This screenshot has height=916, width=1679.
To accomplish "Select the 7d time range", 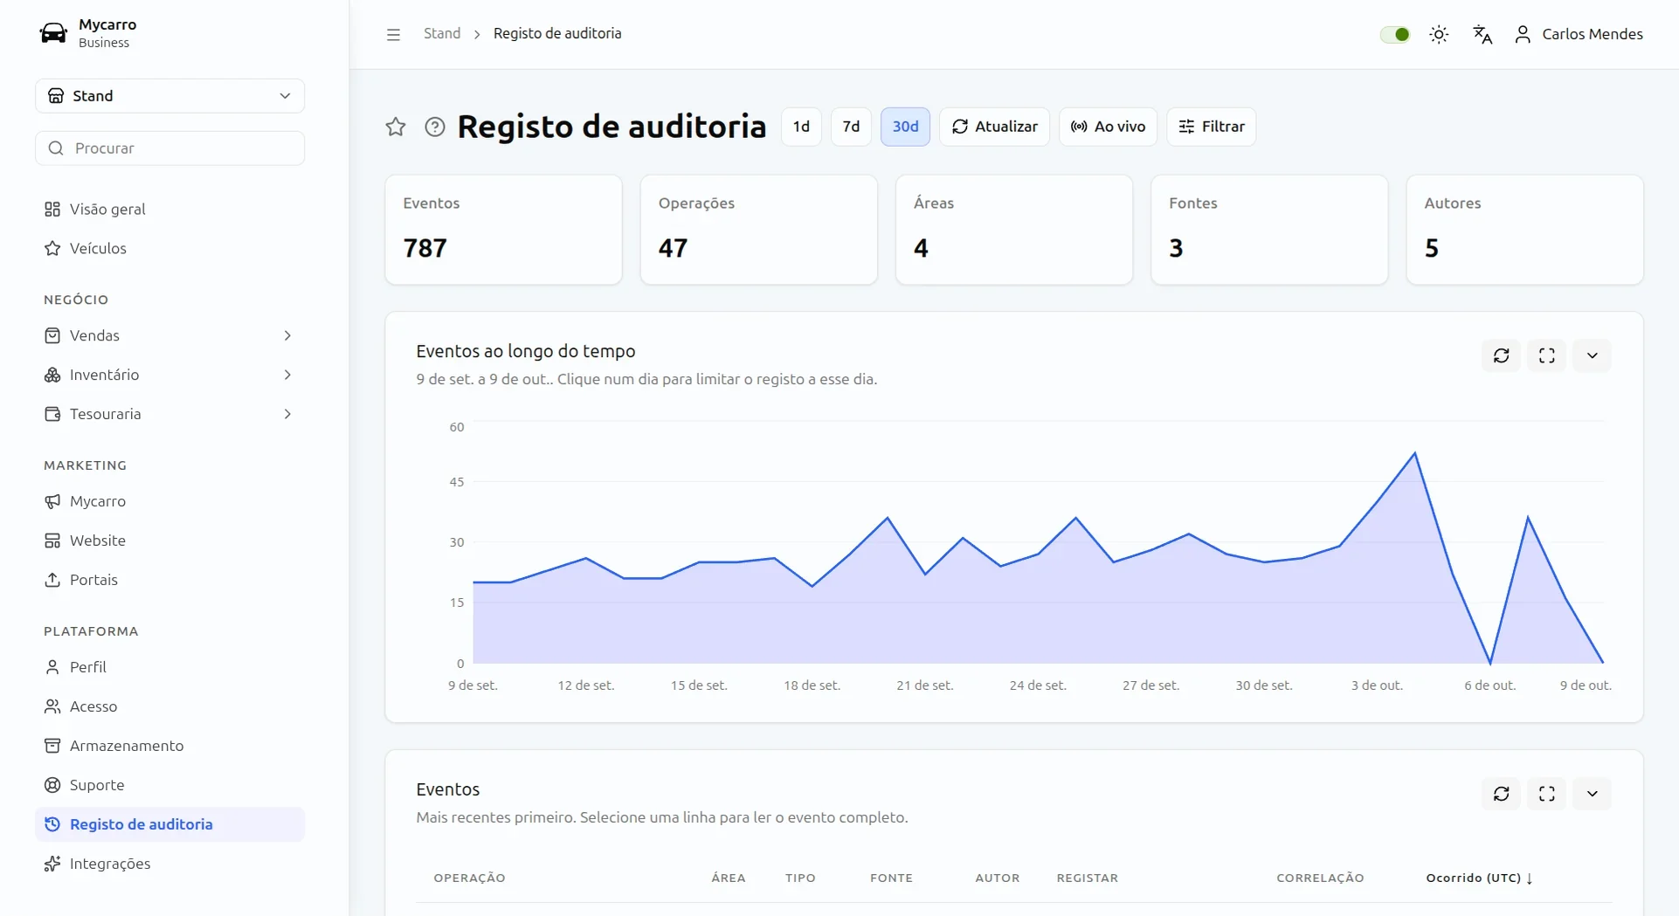I will tap(851, 127).
